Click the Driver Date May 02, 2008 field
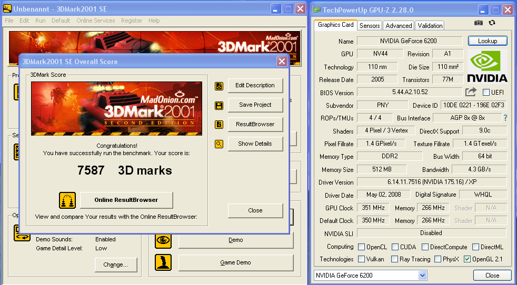The height and width of the screenshot is (285, 517). (x=383, y=195)
